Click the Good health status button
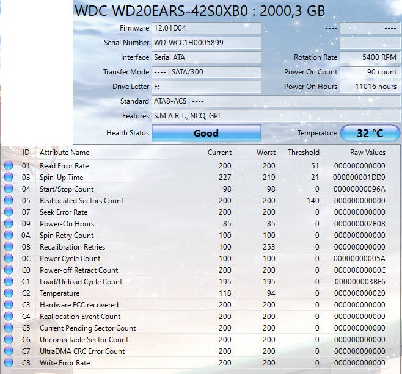 pyautogui.click(x=206, y=133)
